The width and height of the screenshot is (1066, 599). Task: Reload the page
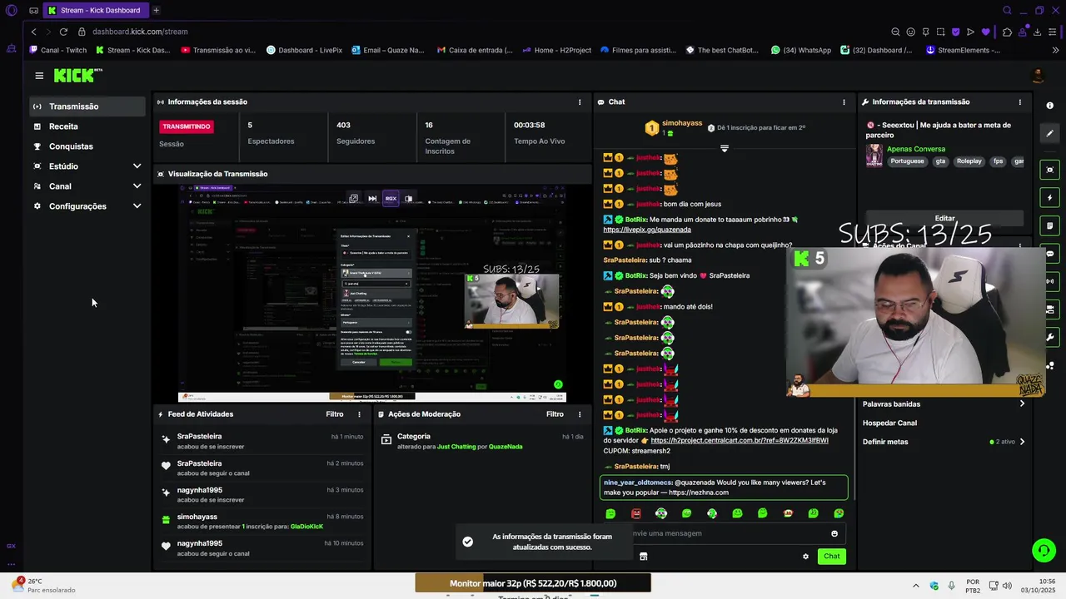coord(63,32)
